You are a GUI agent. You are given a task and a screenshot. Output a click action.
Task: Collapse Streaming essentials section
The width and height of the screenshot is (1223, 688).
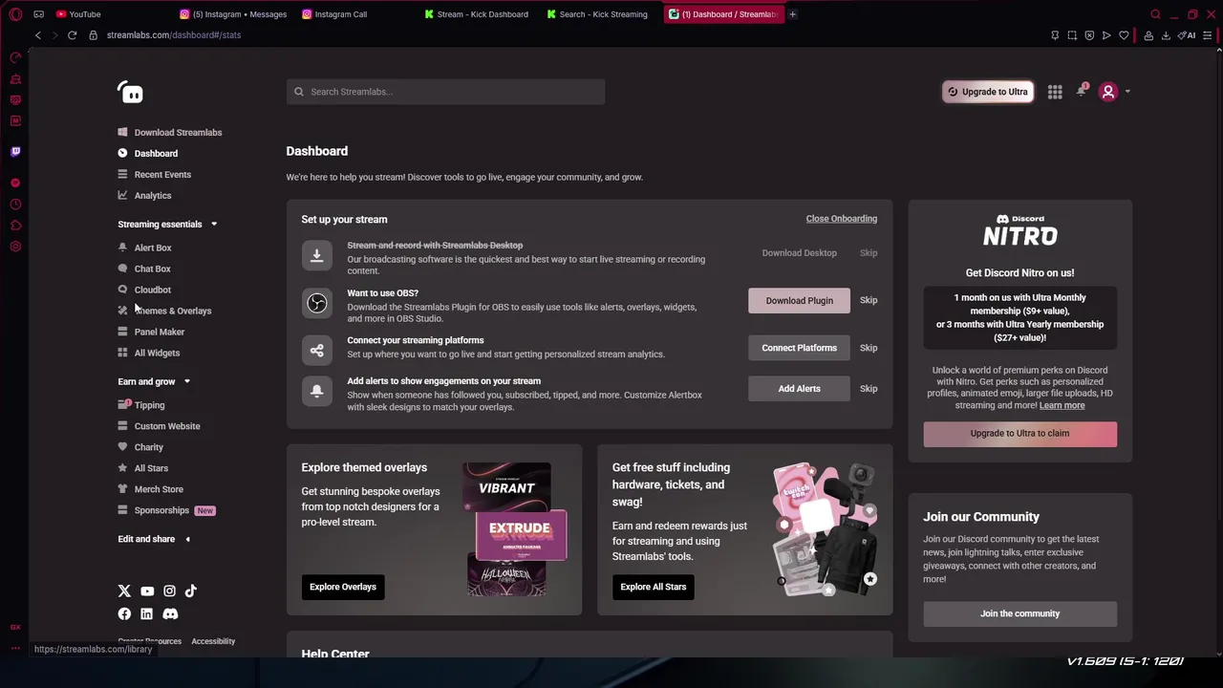[x=167, y=224]
